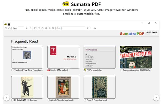This screenshot has height=104, width=163.
Task: Click the Open file folder icon
Action: [6, 28]
